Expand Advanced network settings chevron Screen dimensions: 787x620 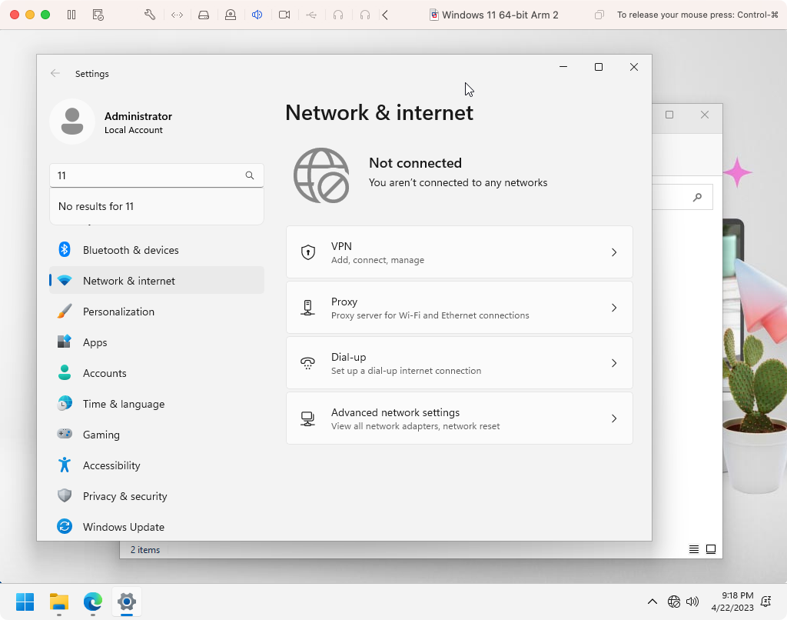pos(614,418)
